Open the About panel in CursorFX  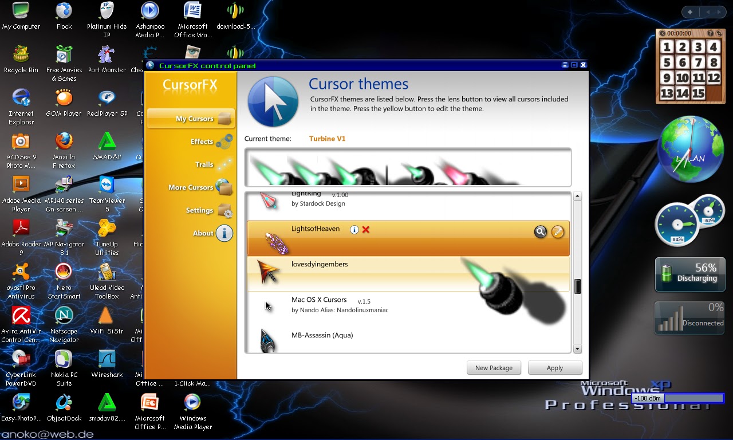coord(203,233)
